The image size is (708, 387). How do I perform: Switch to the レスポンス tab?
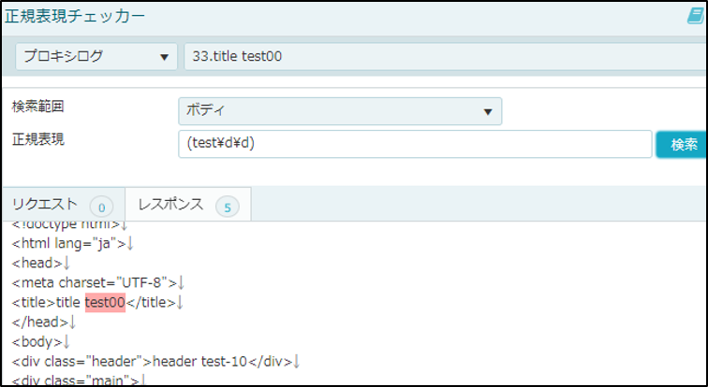pos(188,205)
